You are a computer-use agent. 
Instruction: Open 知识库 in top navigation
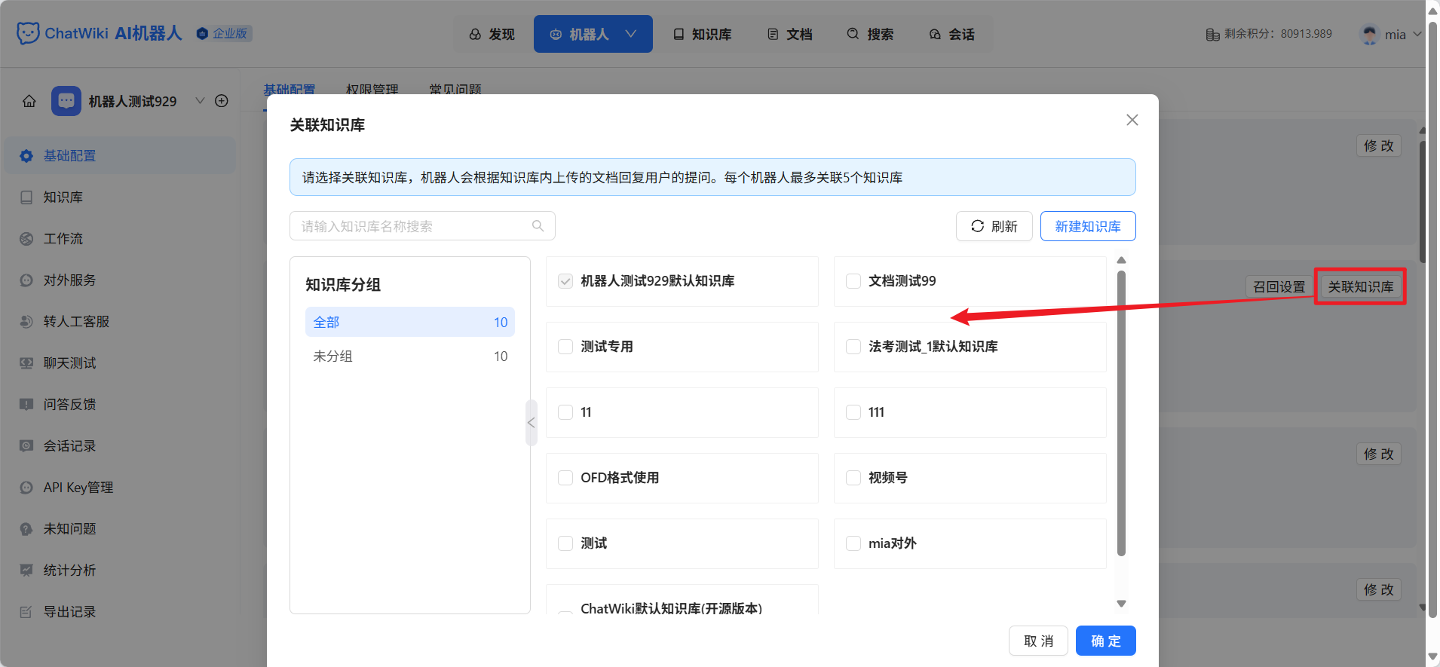[x=702, y=34]
